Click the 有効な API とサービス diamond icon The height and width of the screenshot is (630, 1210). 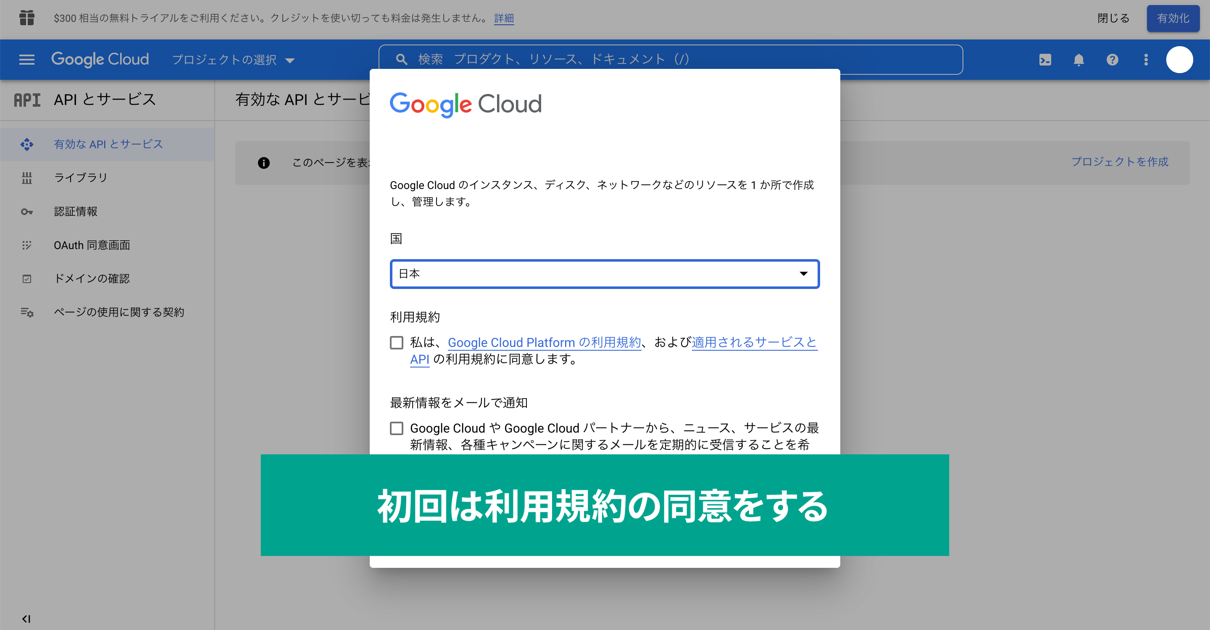27,144
